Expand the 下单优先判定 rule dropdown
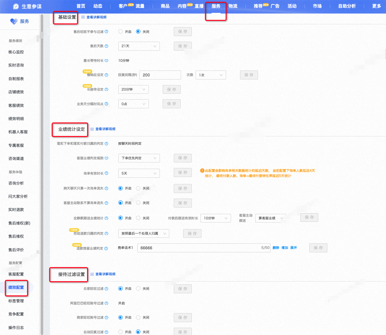 click(139, 158)
